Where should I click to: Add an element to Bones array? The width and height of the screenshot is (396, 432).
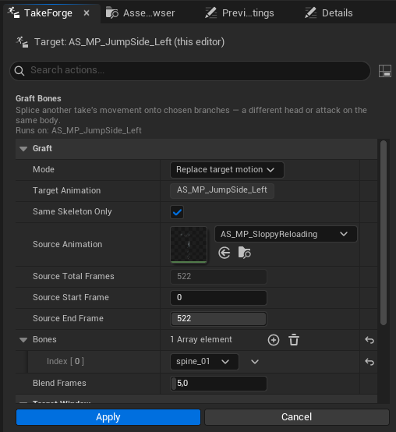click(273, 340)
